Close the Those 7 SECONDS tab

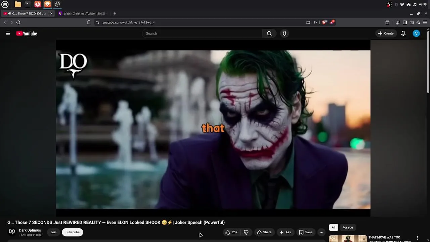coord(51,13)
